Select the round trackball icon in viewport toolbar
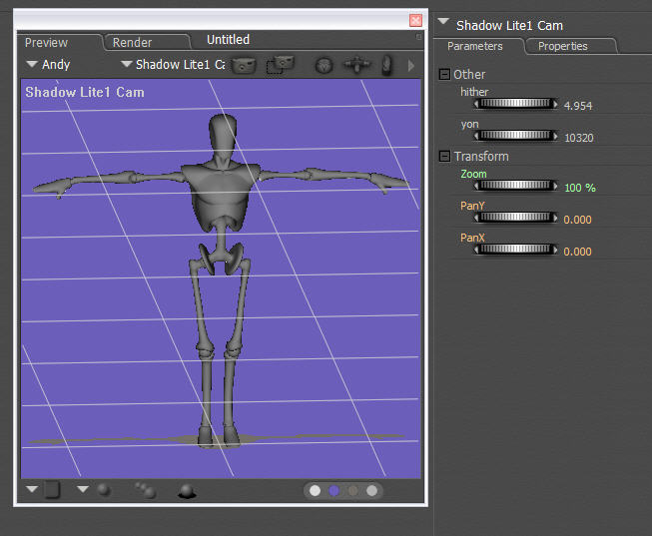The width and height of the screenshot is (652, 536). pyautogui.click(x=324, y=65)
